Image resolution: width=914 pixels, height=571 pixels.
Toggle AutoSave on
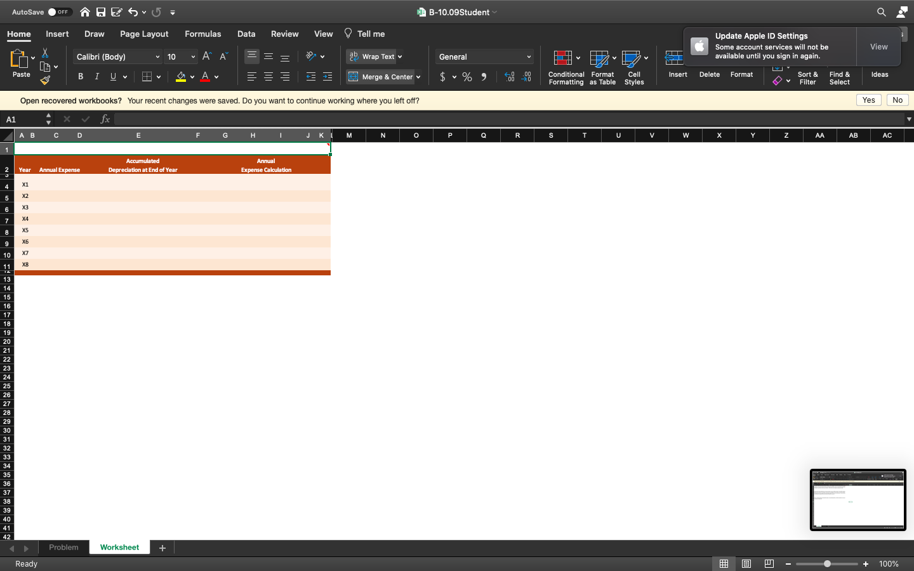tap(60, 11)
